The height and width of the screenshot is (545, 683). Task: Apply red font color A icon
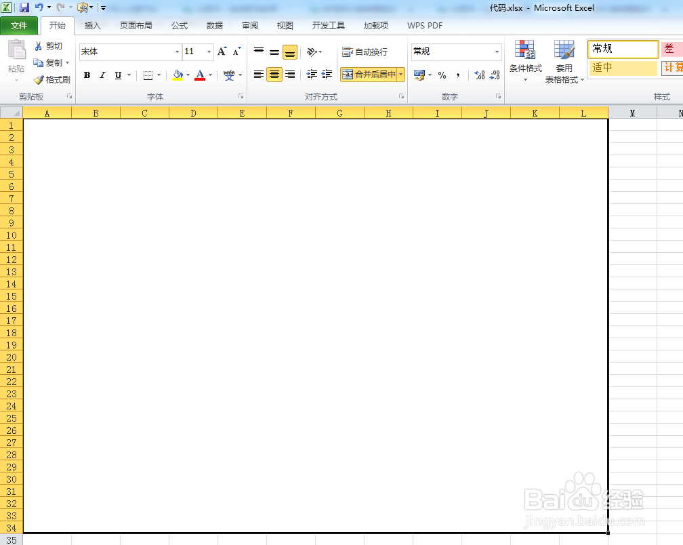click(200, 75)
